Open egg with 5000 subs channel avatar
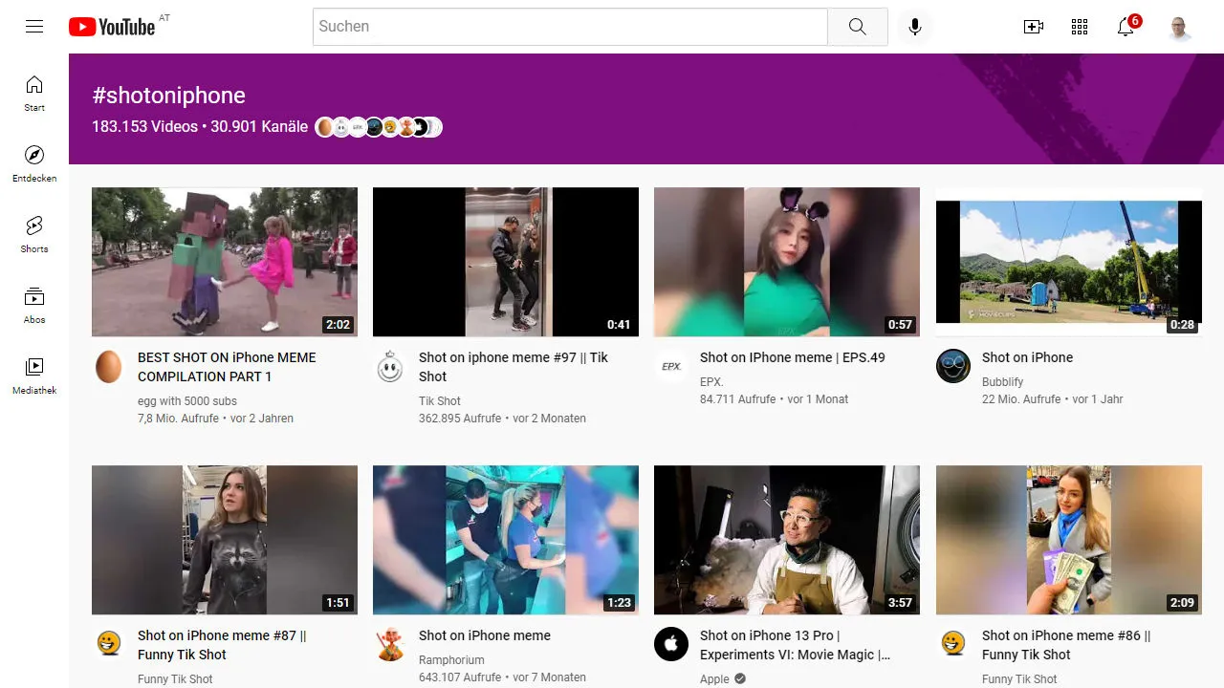Screen dimensions: 1224x688 pyautogui.click(x=109, y=366)
